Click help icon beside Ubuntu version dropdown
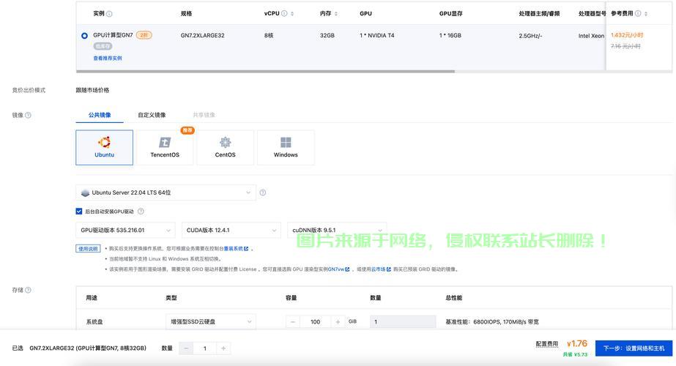Viewport: 676px width, 366px height. point(263,193)
